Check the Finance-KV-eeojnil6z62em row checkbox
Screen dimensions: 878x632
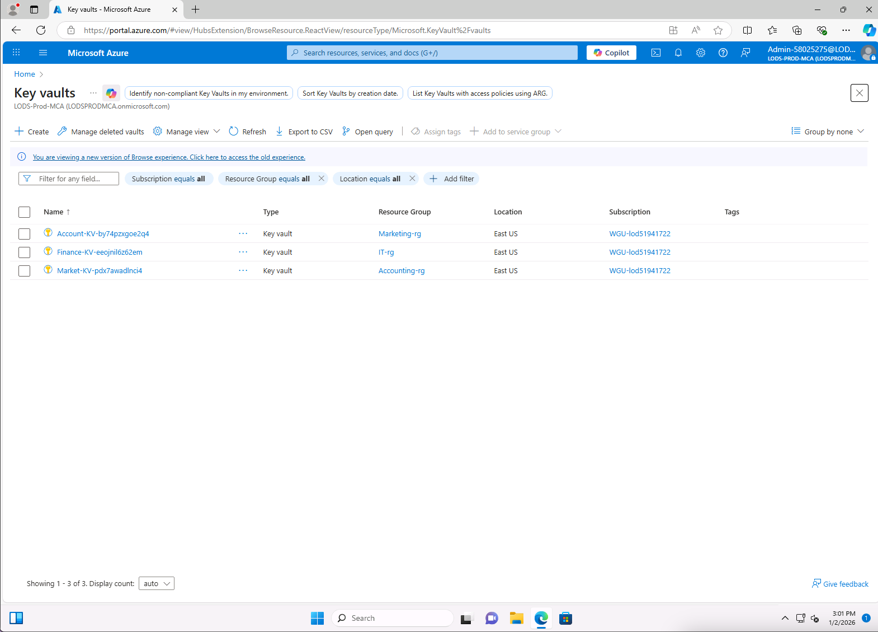(x=24, y=252)
